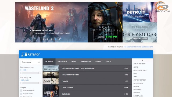
Task: Open the Wasteland 3 banner
Action: (x=51, y=22)
